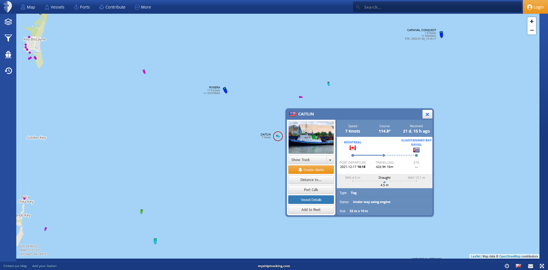Click Embed our Map link
Image resolution: width=548 pixels, height=270 pixels.
15,266
